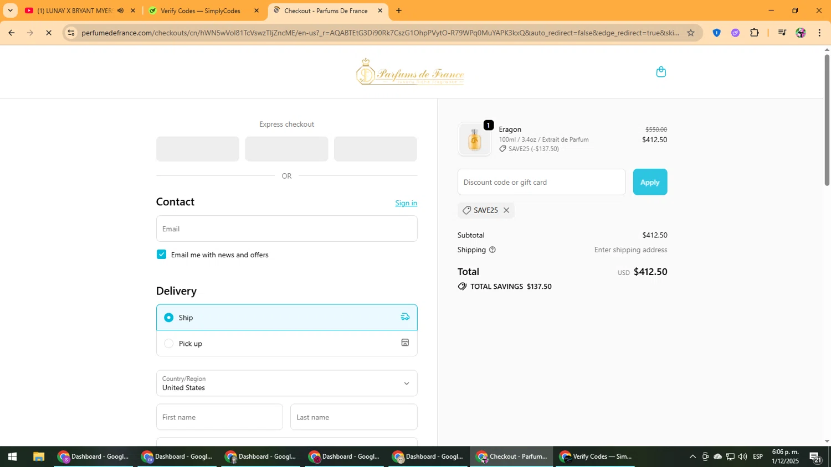Screen dimensions: 831x467
Task: Open the Extensions puzzle menu
Action: click(x=754, y=33)
